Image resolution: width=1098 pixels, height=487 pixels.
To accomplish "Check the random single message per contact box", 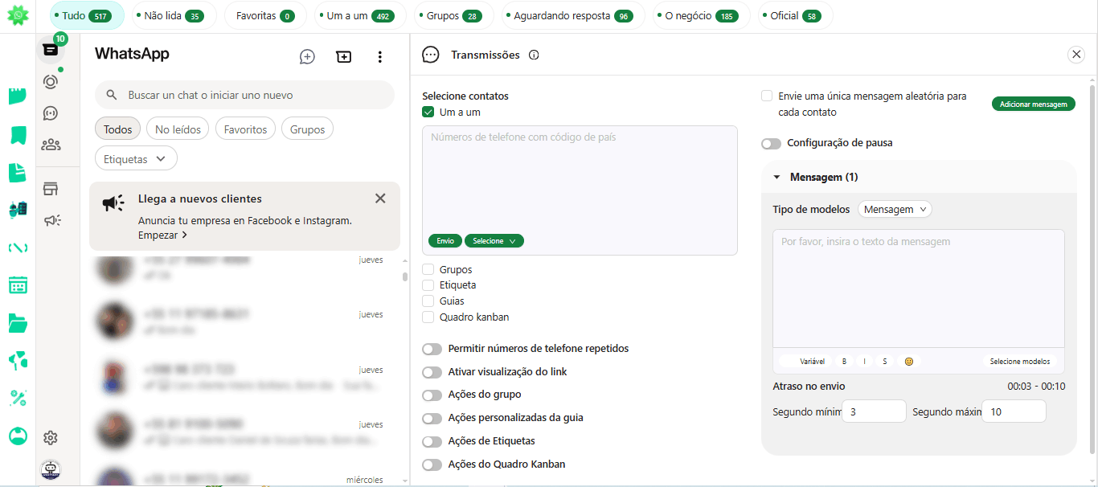I will (767, 96).
